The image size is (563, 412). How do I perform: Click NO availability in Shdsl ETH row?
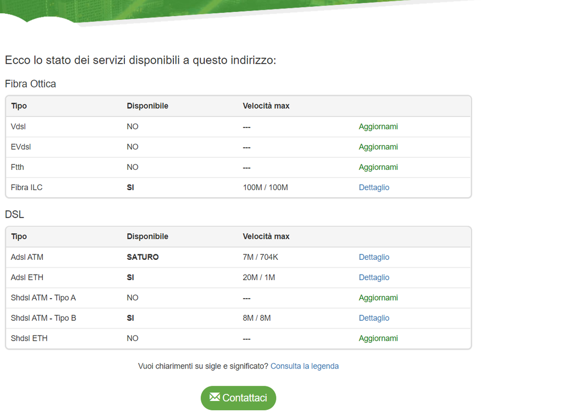tap(133, 338)
